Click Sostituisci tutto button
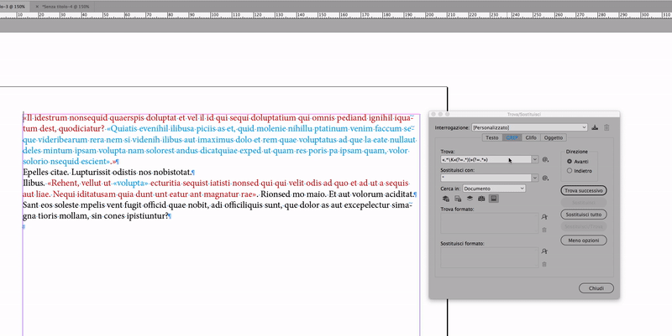Viewport: 672px width, 336px height. (x=583, y=215)
